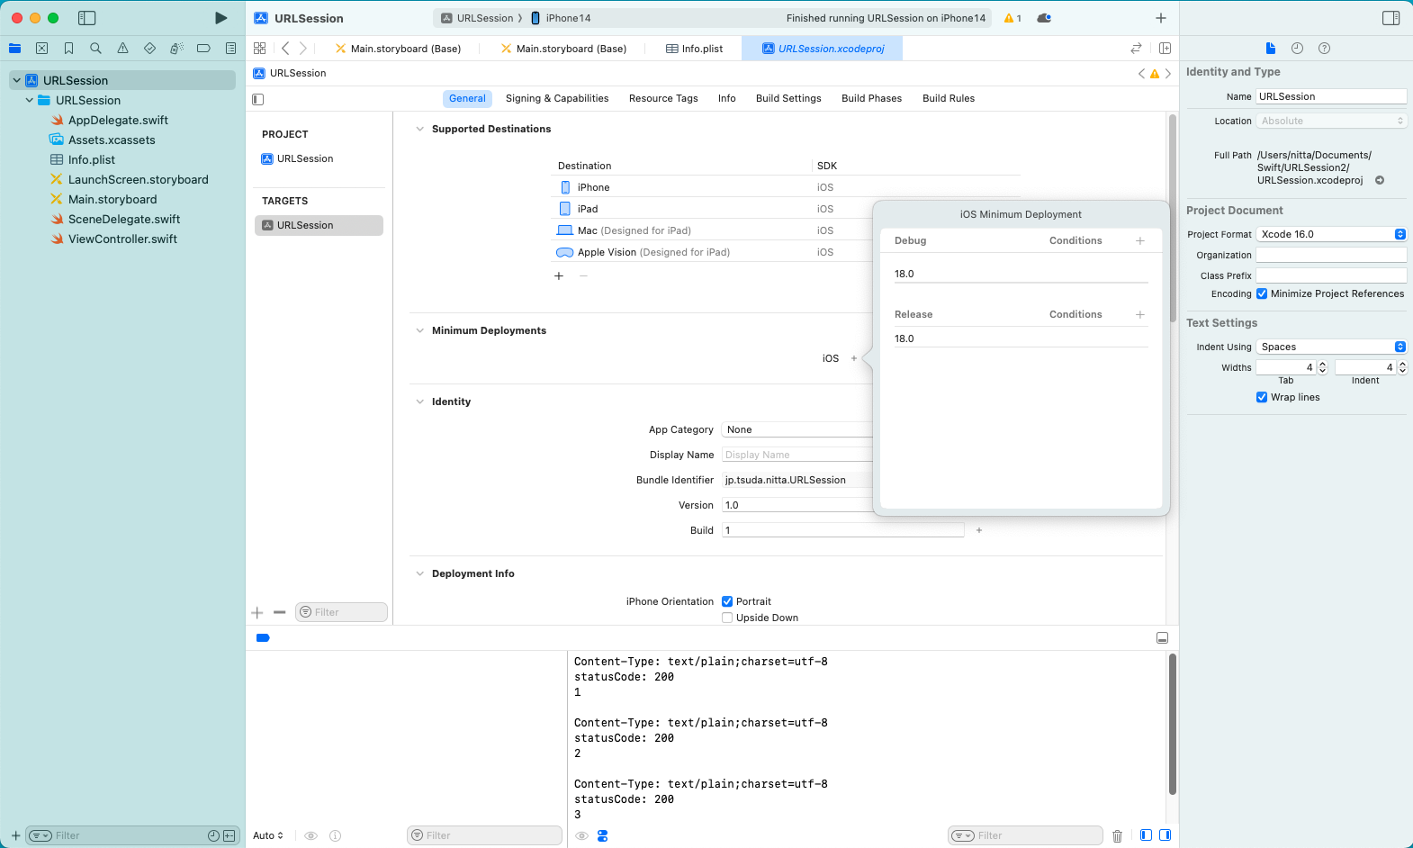Image resolution: width=1413 pixels, height=848 pixels.
Task: Toggle the Wrap lines checkbox
Action: click(x=1262, y=397)
